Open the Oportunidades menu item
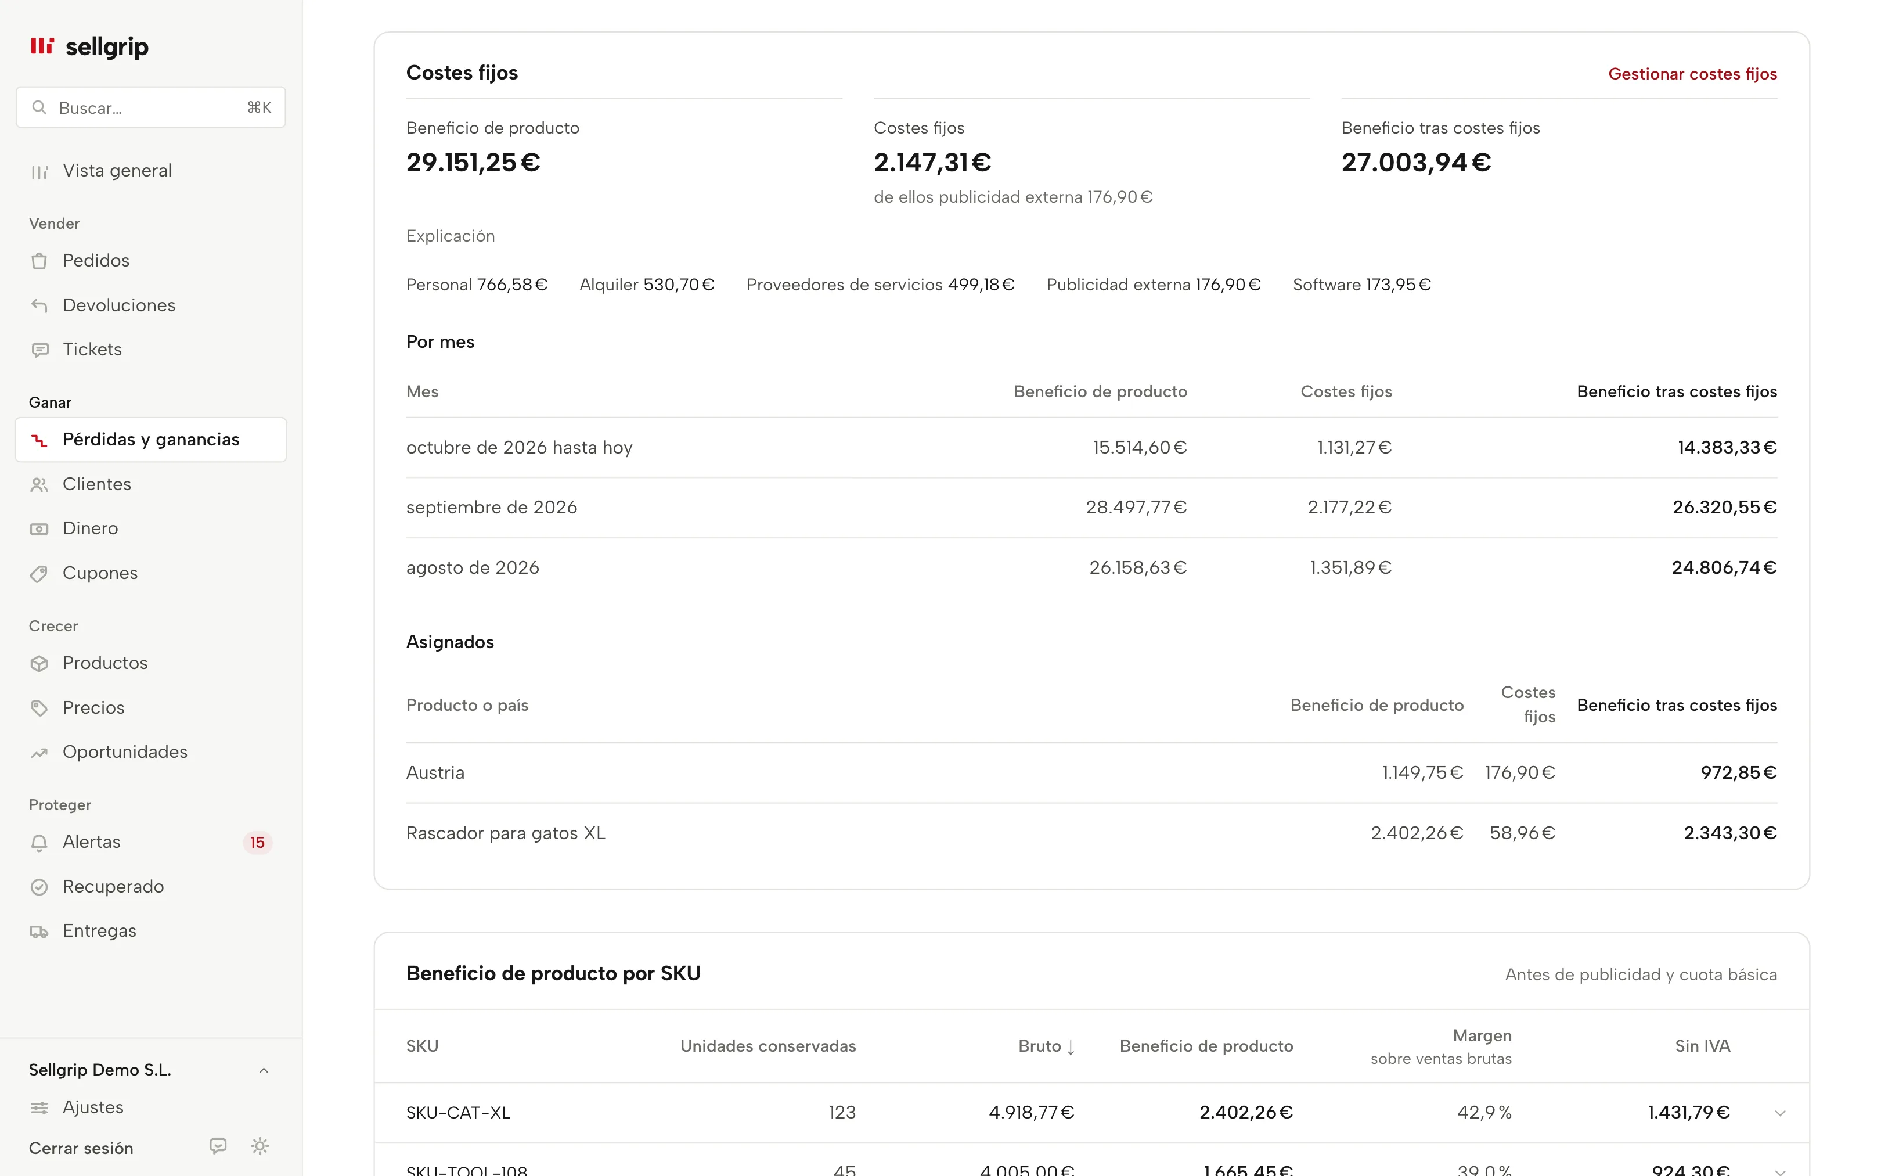Screen dimensions: 1881x1176 [151, 752]
